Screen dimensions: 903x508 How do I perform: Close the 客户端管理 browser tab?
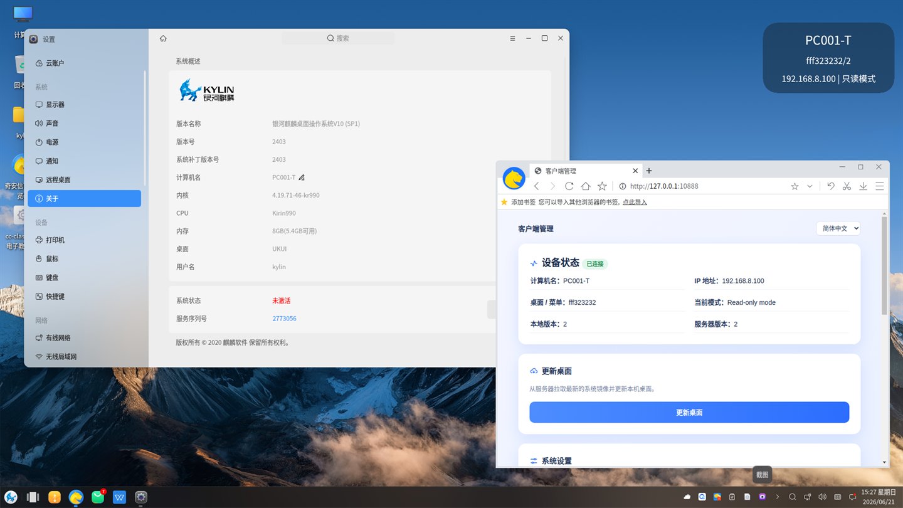pyautogui.click(x=635, y=171)
